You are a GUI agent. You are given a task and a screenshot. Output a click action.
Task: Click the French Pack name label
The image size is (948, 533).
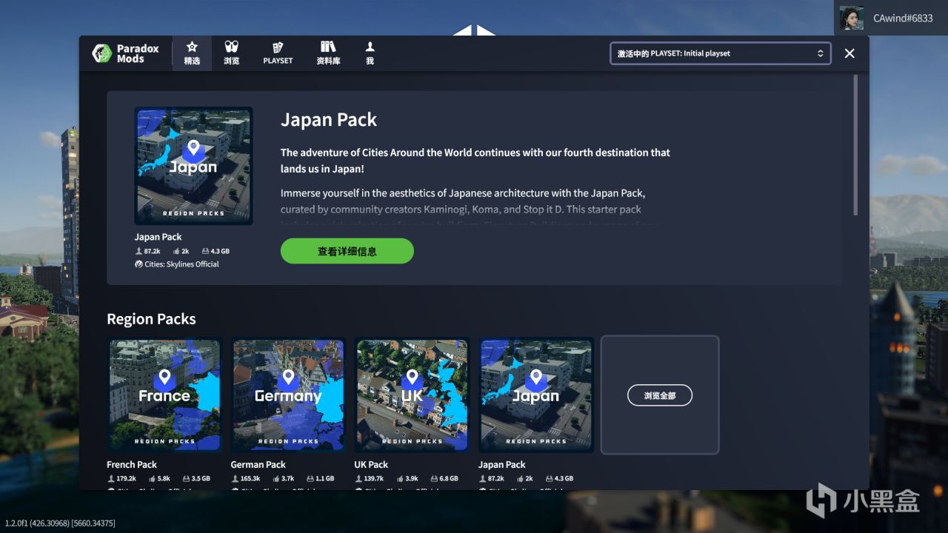pos(132,465)
